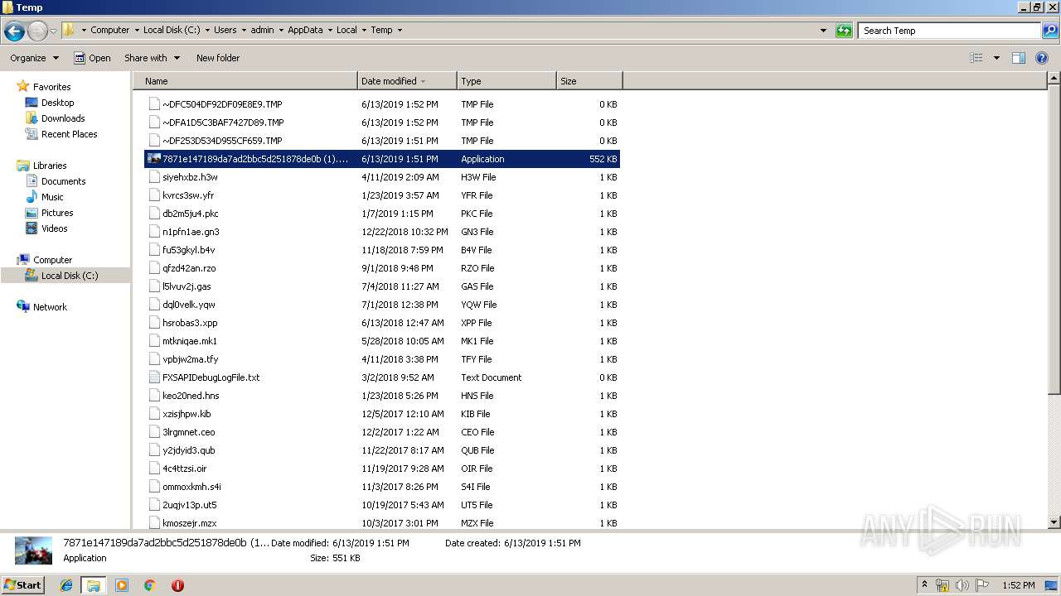
Task: Click the network tray icon
Action: click(x=942, y=585)
